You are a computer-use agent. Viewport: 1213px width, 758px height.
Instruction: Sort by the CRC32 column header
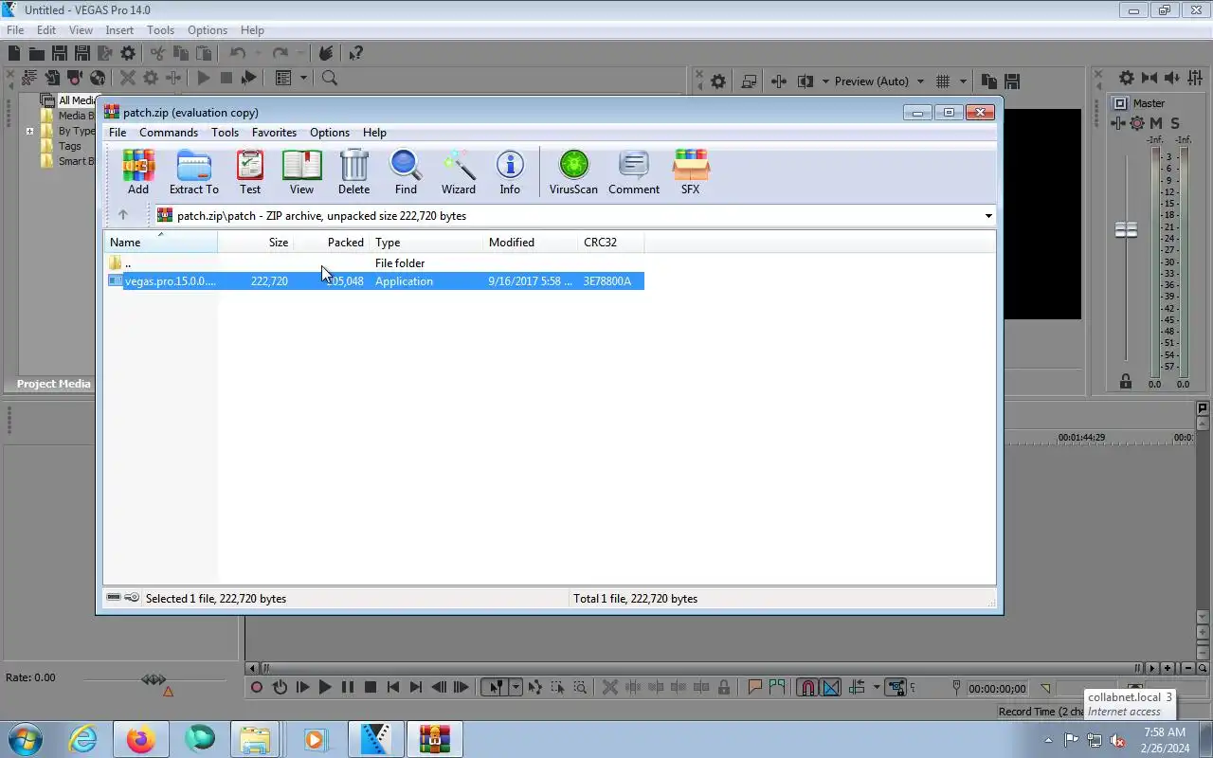pyautogui.click(x=611, y=243)
